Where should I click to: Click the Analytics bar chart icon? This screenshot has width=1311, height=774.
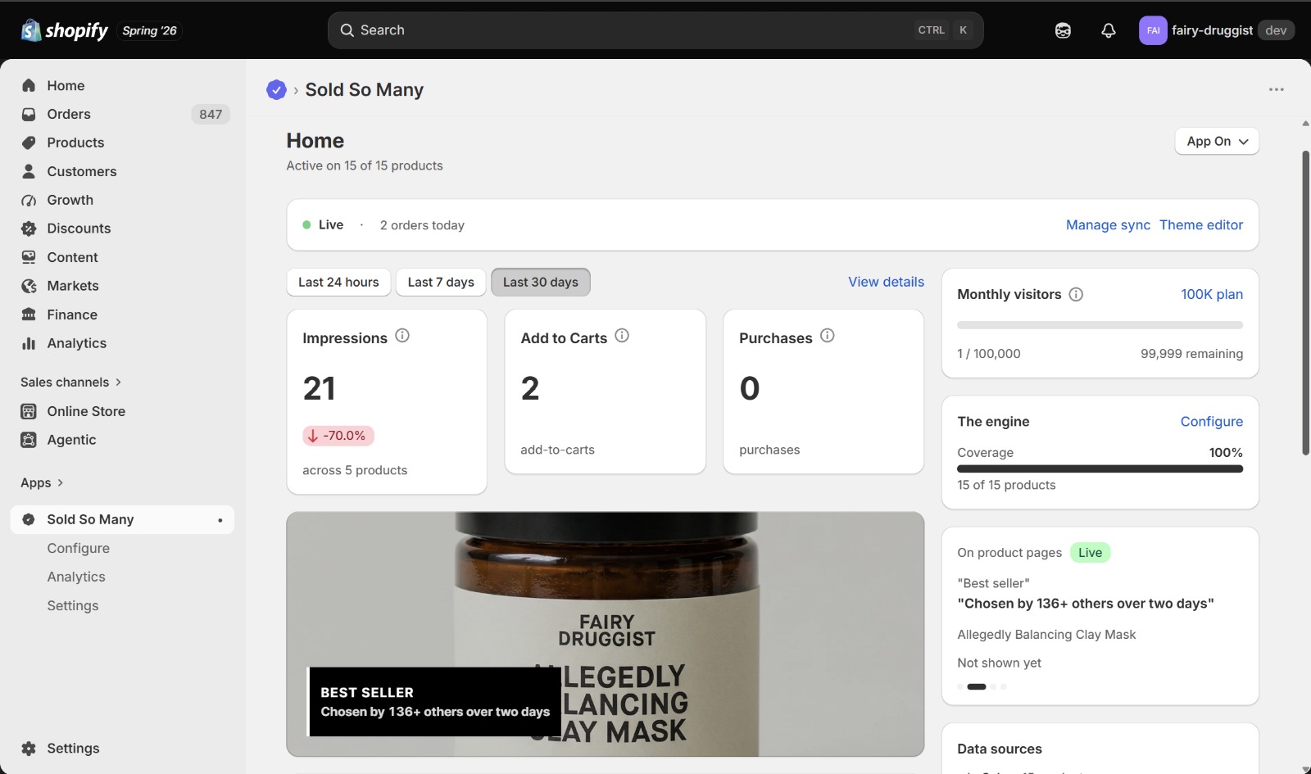pos(29,343)
